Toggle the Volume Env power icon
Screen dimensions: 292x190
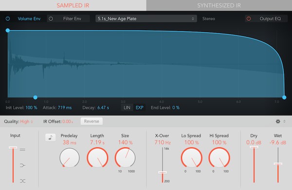tap(8, 18)
